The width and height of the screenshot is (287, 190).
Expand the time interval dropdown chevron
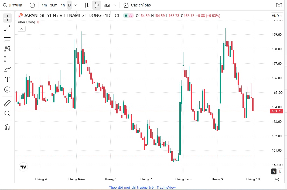click(76, 5)
